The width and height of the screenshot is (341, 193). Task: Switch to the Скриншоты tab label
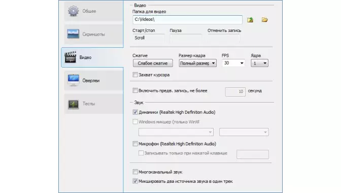93,35
